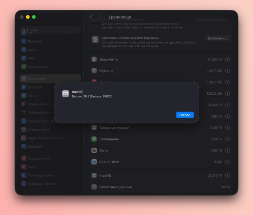Show info for Создание музыки
The width and height of the screenshot is (253, 215).
tap(227, 128)
